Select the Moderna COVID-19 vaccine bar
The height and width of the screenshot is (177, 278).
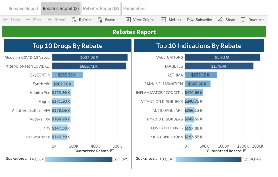[90, 57]
